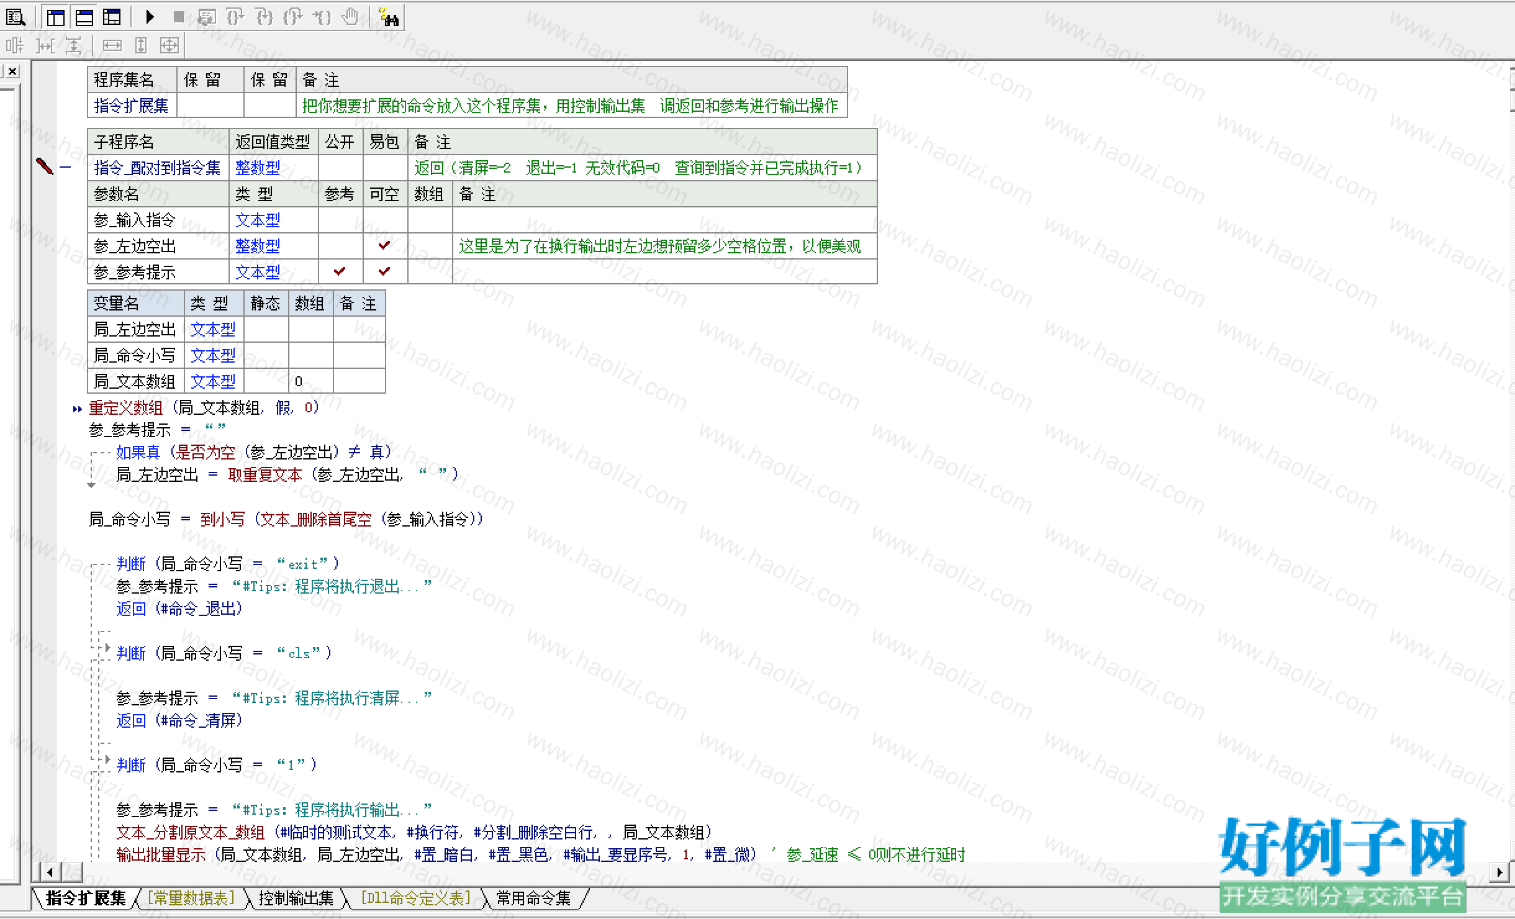Open the [常量数据表] tab

tap(191, 898)
